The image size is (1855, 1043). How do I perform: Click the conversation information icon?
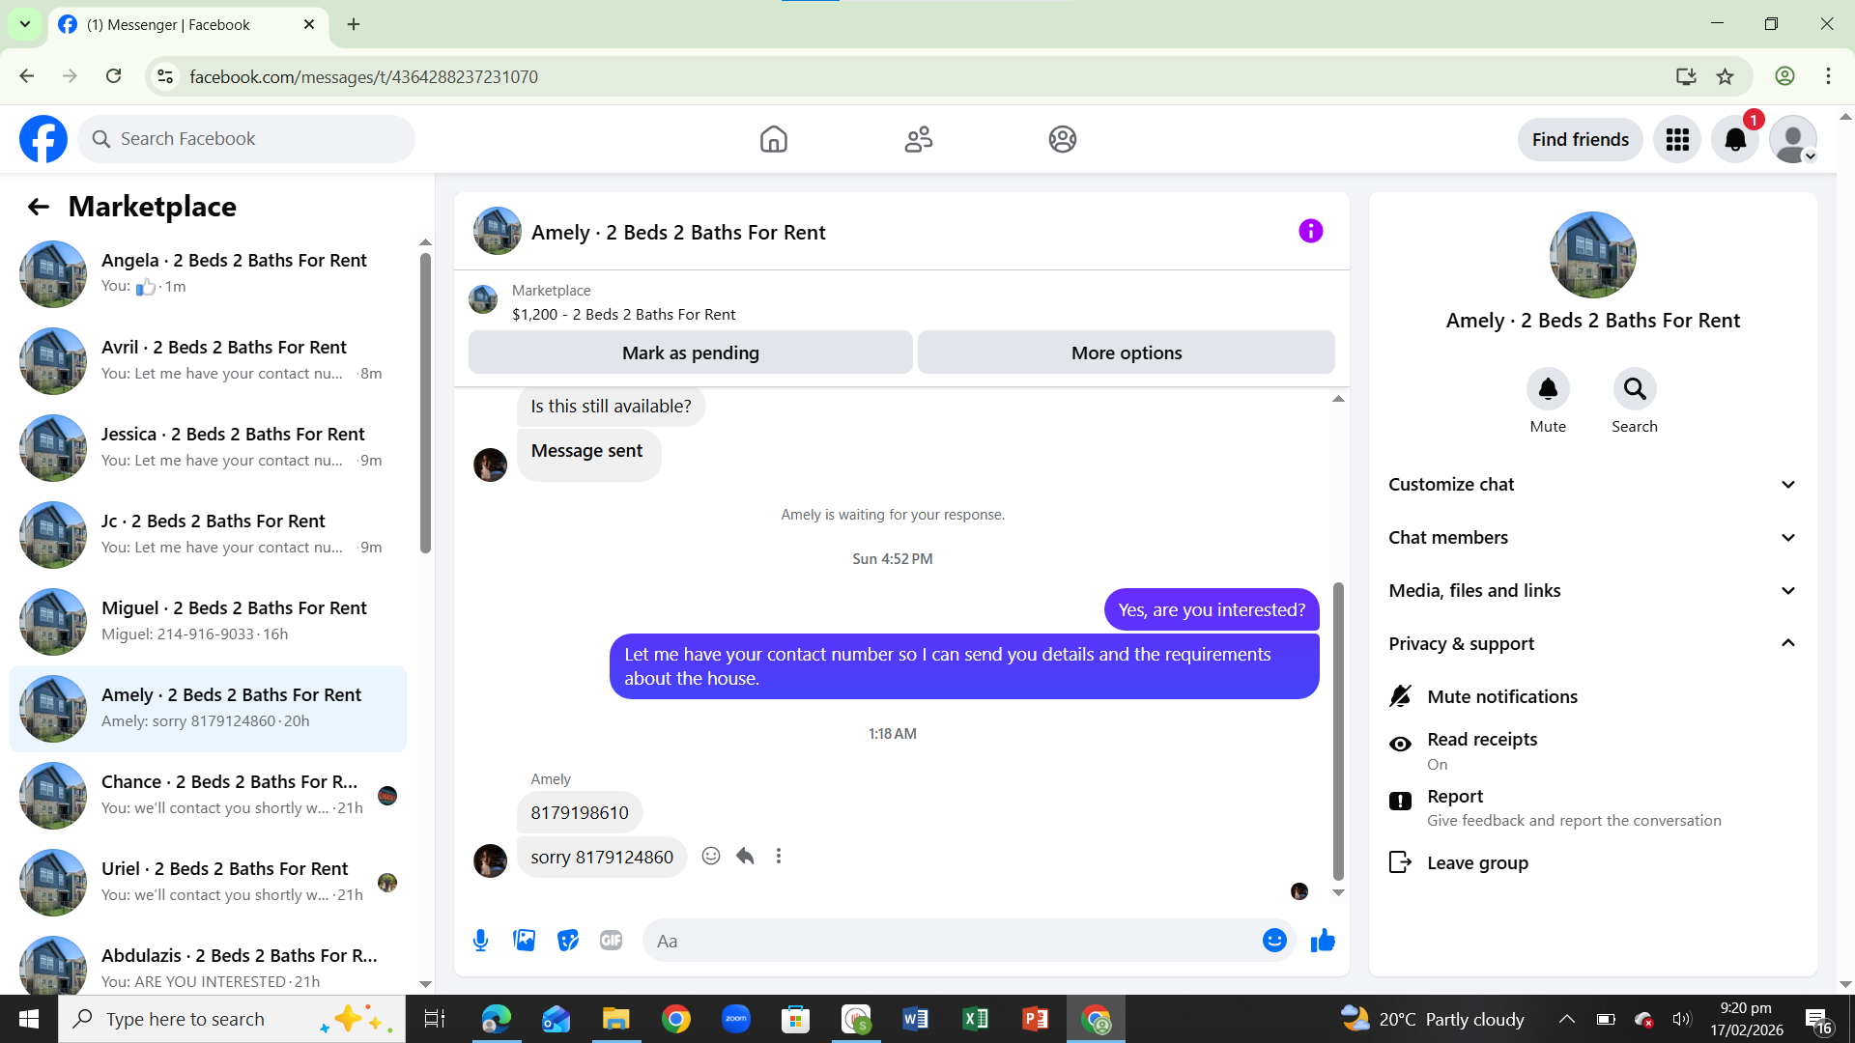(1310, 231)
